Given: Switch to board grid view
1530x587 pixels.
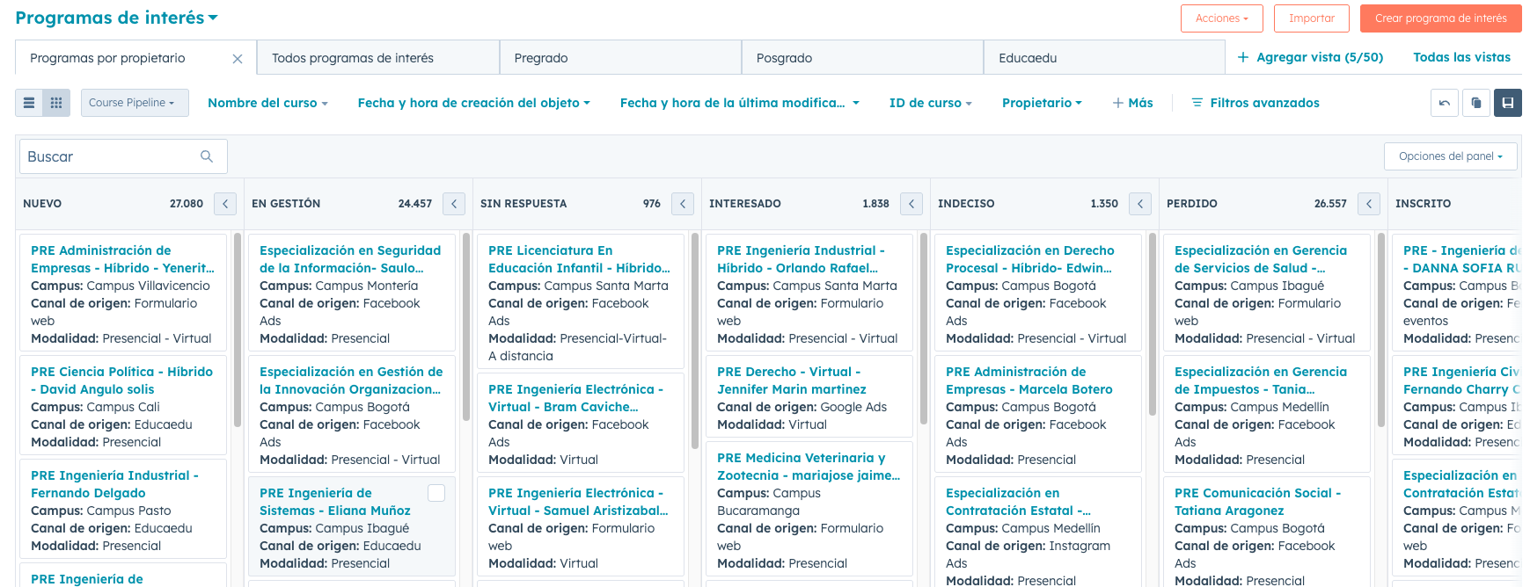Looking at the screenshot, I should tap(56, 103).
